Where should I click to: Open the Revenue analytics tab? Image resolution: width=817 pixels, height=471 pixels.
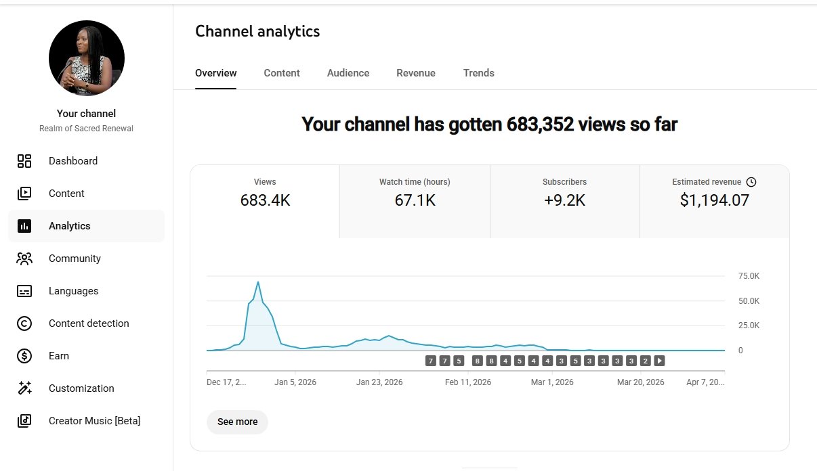[416, 73]
